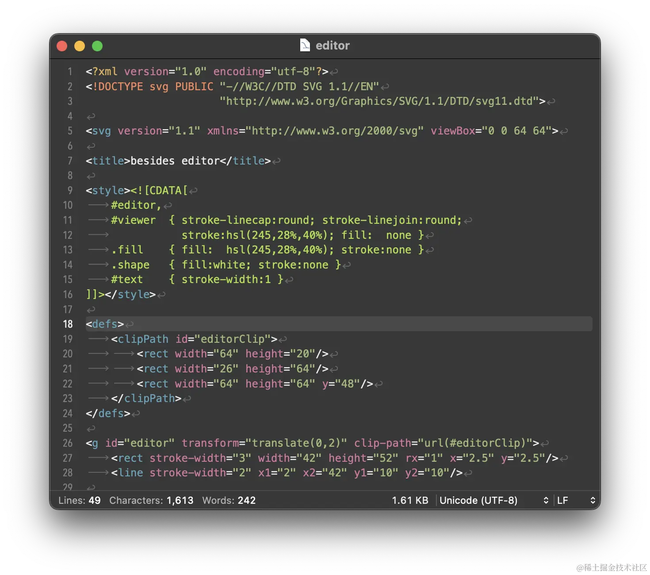Screen dimensions: 650x575
Task: Click the <!DOCTYPE svg PUBLIC line
Action: click(x=237, y=87)
